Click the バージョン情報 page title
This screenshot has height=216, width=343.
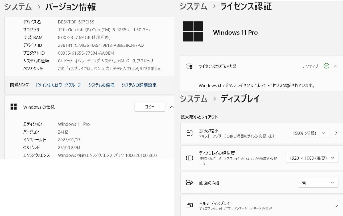coord(71,7)
